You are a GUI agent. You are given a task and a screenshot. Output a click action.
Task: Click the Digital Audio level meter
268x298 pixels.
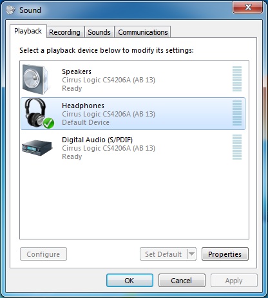(237, 147)
